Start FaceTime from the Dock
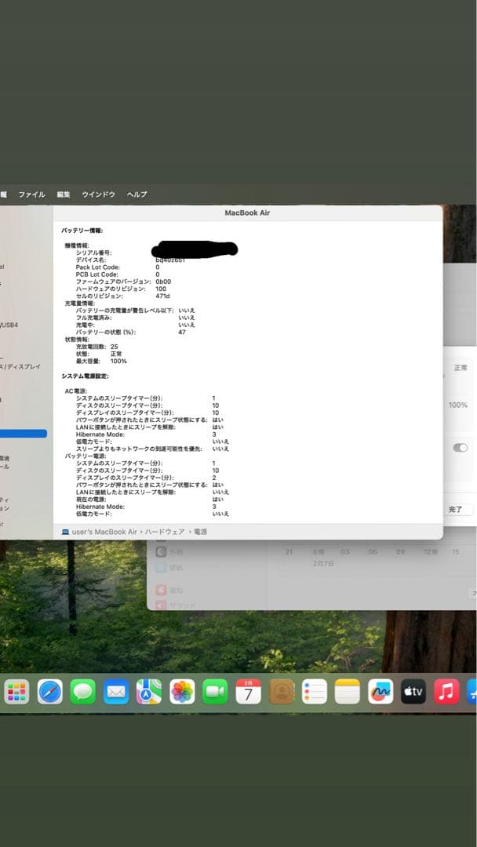Viewport: 477px width, 847px height. (215, 692)
